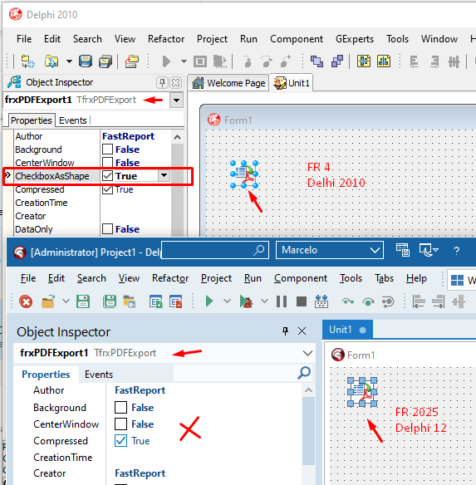The height and width of the screenshot is (485, 476).
Task: Open Tabs menu in Delphi 12
Action: point(384,278)
